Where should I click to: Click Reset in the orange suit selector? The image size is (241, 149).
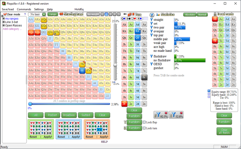point(89,137)
